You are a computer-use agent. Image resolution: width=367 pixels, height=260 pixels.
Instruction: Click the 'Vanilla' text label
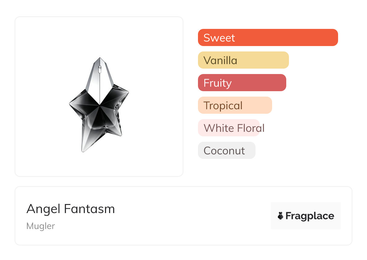(220, 60)
